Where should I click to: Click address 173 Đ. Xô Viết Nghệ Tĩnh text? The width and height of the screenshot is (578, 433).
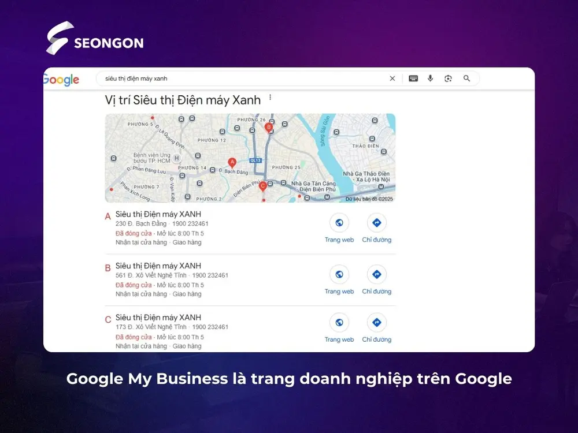coord(151,327)
